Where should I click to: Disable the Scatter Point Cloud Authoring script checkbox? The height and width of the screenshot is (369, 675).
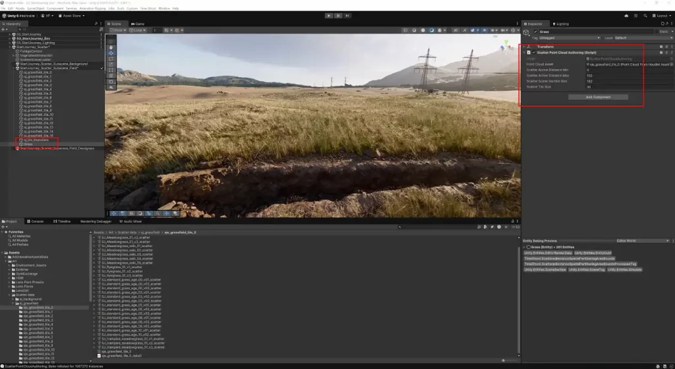tap(534, 52)
